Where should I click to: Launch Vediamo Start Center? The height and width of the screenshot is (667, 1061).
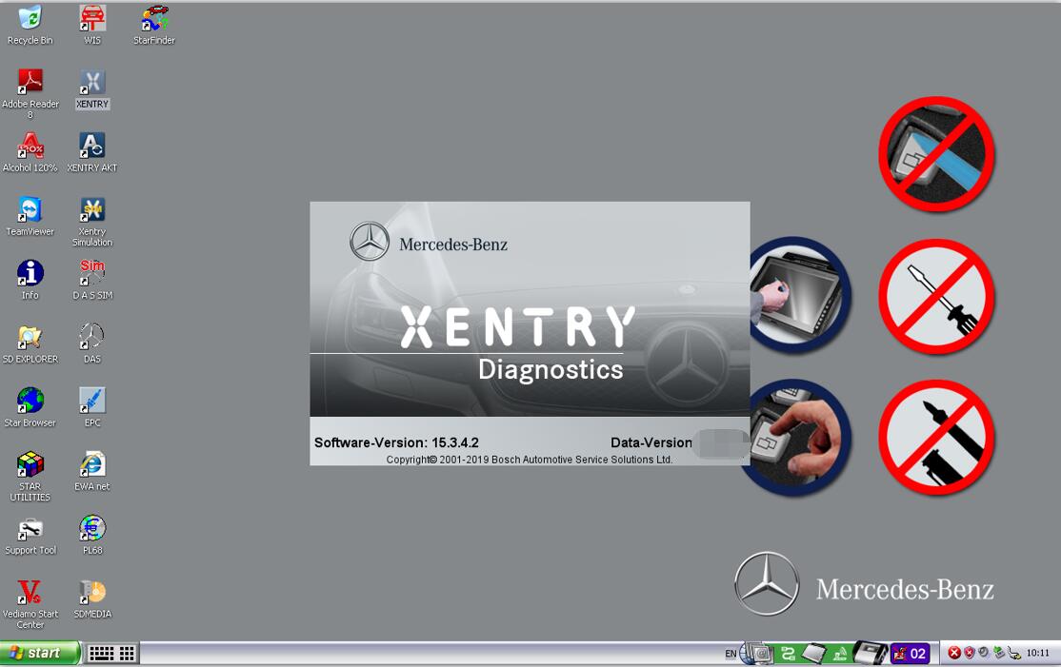point(30,603)
